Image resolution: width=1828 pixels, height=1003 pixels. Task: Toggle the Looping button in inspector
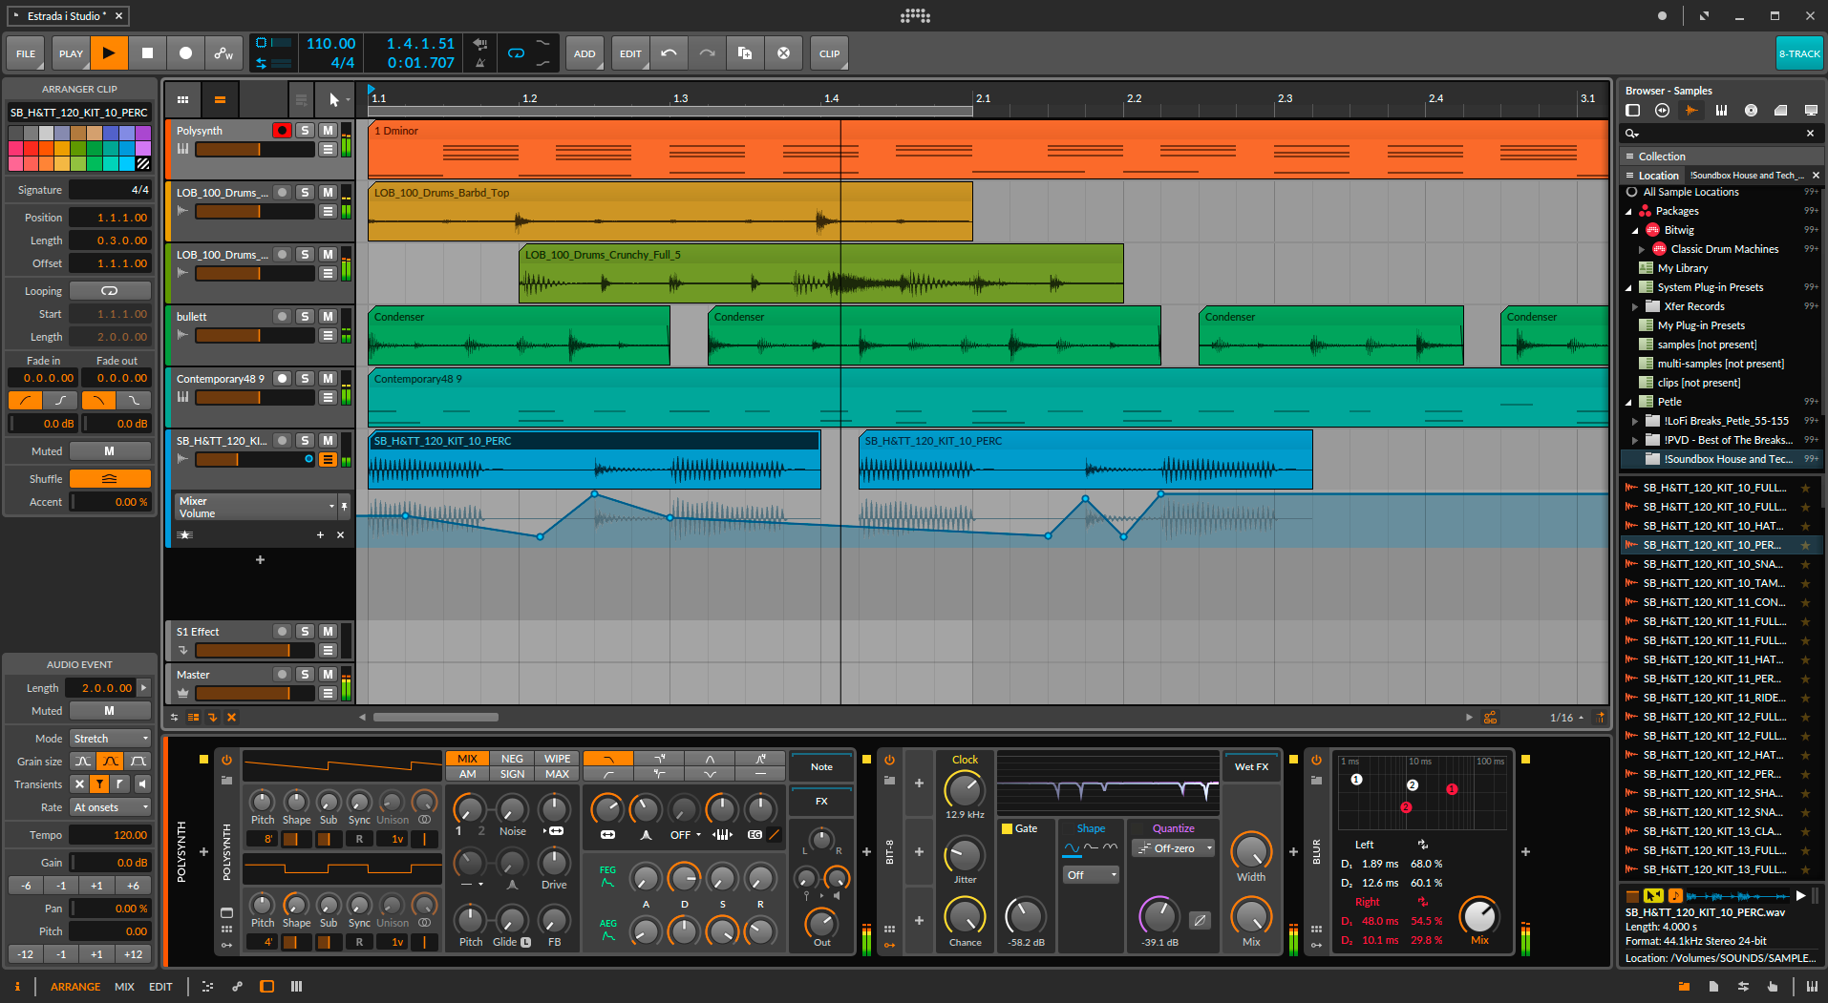click(109, 291)
